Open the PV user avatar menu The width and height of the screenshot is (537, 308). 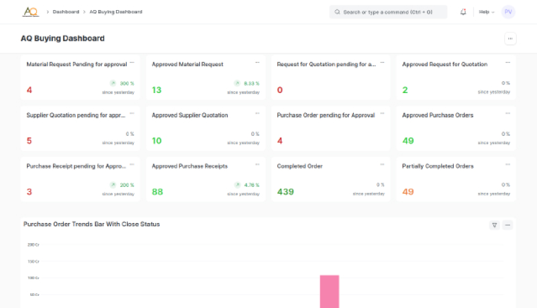pos(508,12)
